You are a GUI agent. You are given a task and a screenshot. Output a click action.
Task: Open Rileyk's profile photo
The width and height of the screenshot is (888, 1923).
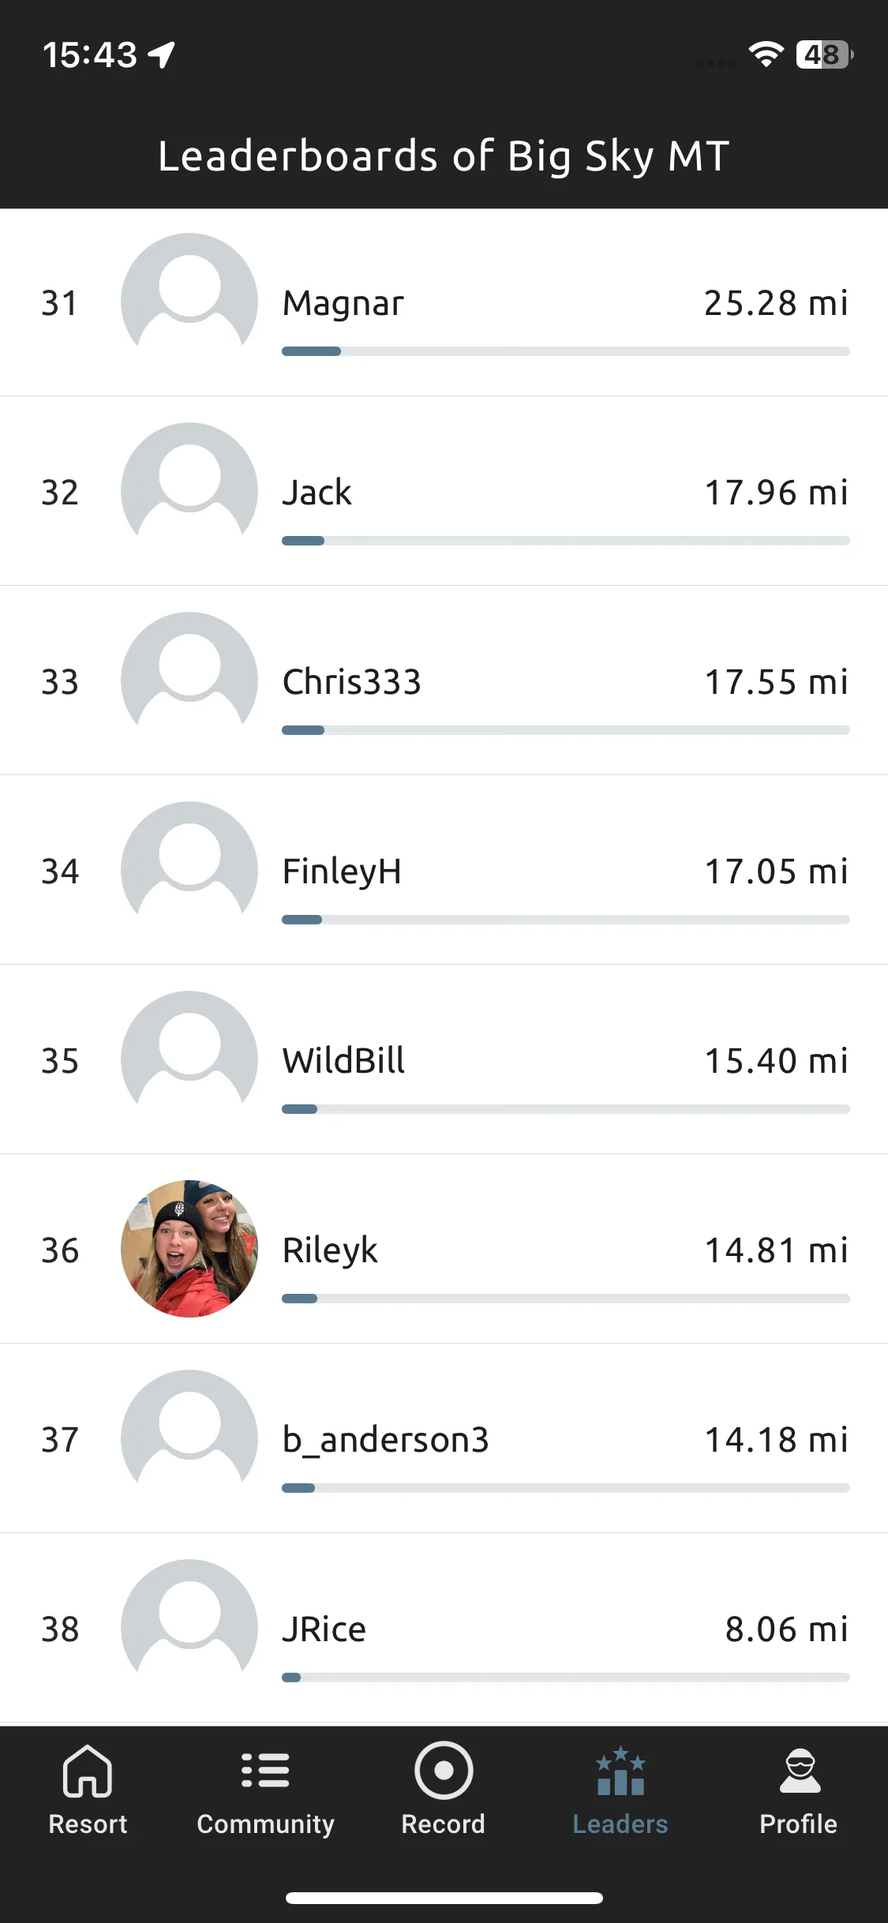(x=189, y=1249)
